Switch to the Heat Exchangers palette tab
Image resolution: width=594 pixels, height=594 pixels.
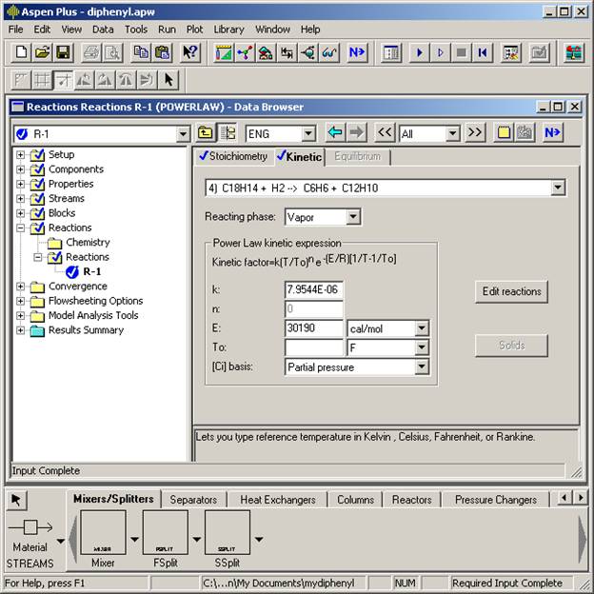(x=277, y=500)
